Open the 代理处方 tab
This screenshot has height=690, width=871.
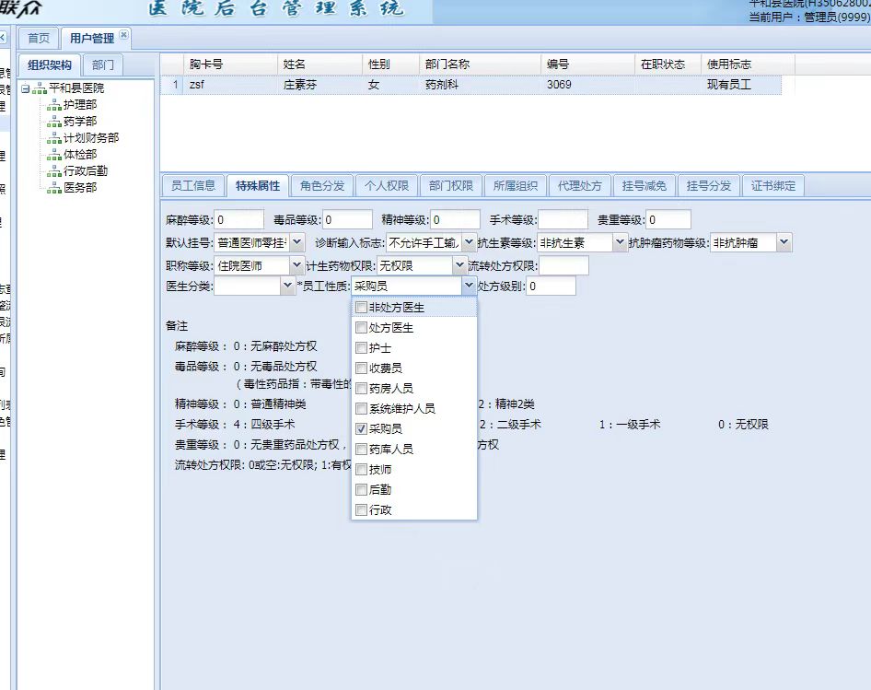tap(580, 186)
